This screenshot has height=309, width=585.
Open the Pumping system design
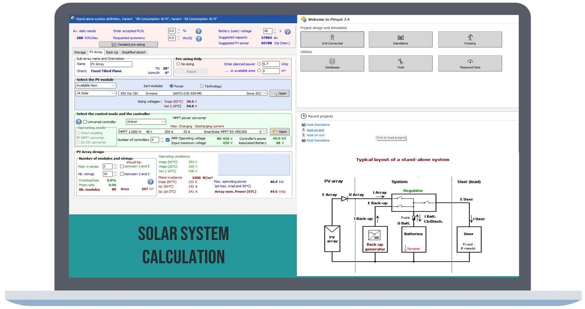(x=470, y=39)
